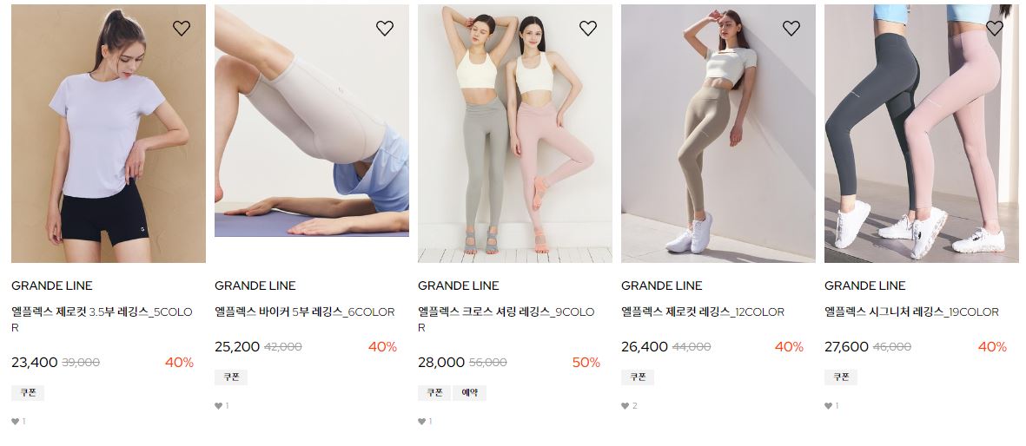The image size is (1026, 446).
Task: Open two-model gray and pink leggings image
Action: 515,134
